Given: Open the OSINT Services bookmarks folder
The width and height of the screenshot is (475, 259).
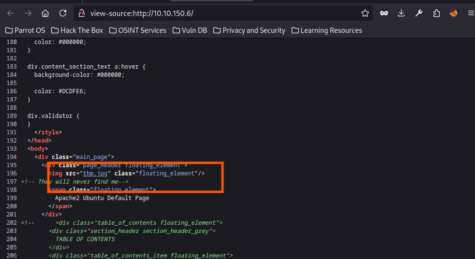Looking at the screenshot, I should (137, 30).
